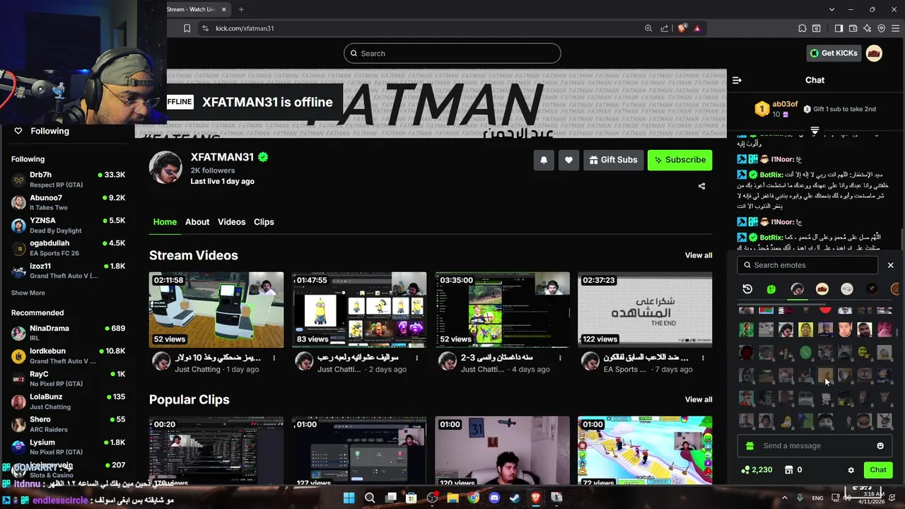
Task: Click the share page icon in address bar
Action: [665, 28]
